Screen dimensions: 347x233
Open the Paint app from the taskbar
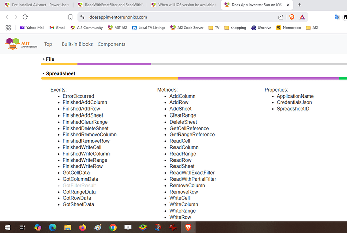(x=98, y=227)
